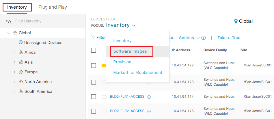Switch to the Plug and Play tab

tap(53, 7)
